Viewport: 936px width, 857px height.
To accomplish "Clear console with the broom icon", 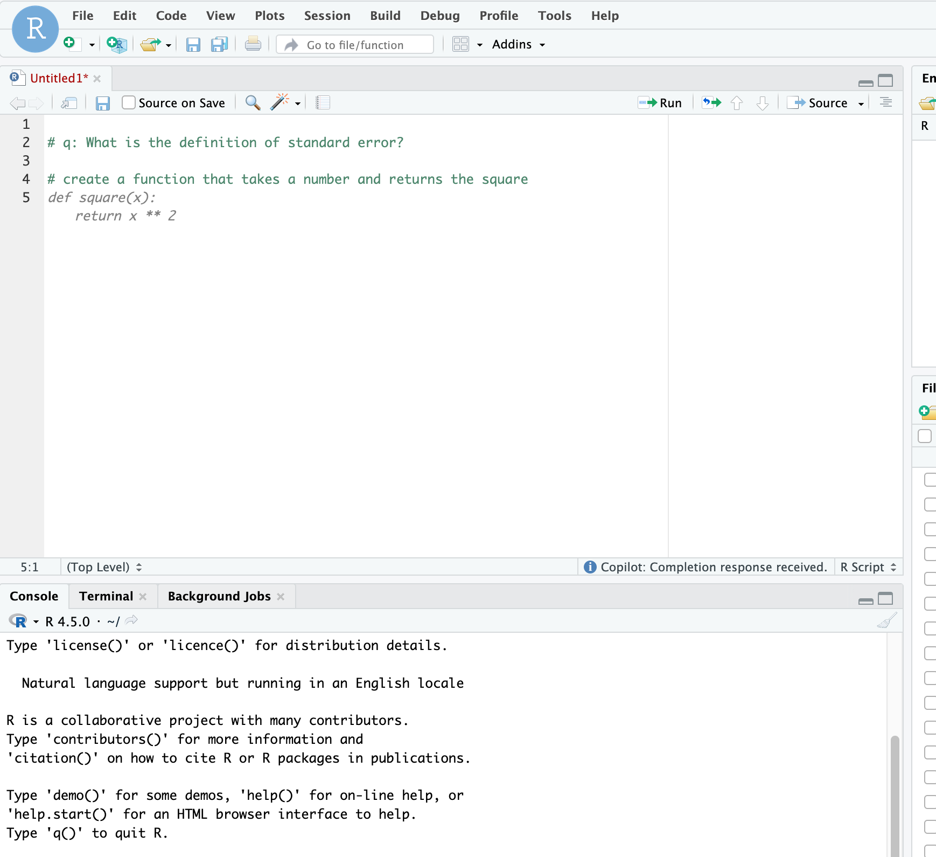I will 886,621.
